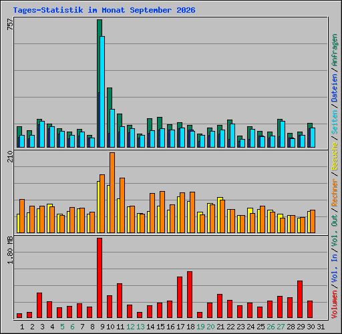
Task: Select x-axis day label '22'
Action: pyautogui.click(x=230, y=327)
